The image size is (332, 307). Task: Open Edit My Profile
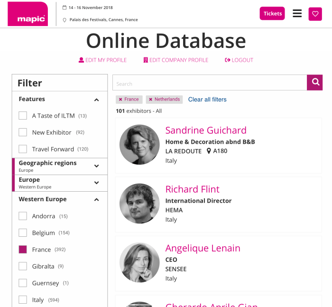coord(102,60)
